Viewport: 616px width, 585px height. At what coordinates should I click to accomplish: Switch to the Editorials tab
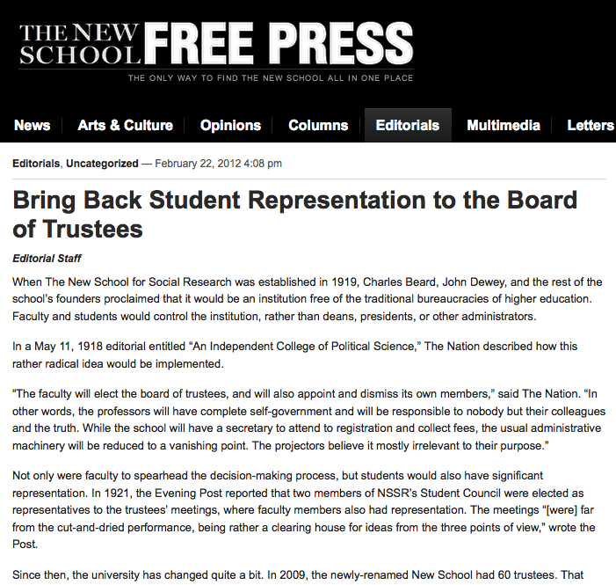[408, 125]
